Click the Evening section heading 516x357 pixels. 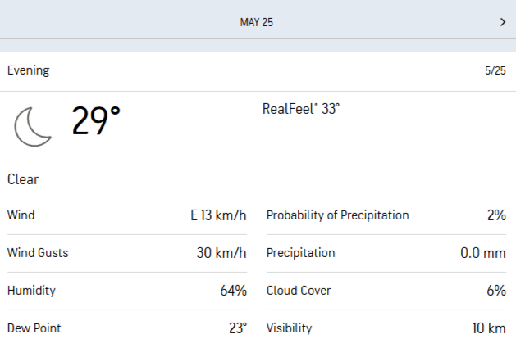29,70
